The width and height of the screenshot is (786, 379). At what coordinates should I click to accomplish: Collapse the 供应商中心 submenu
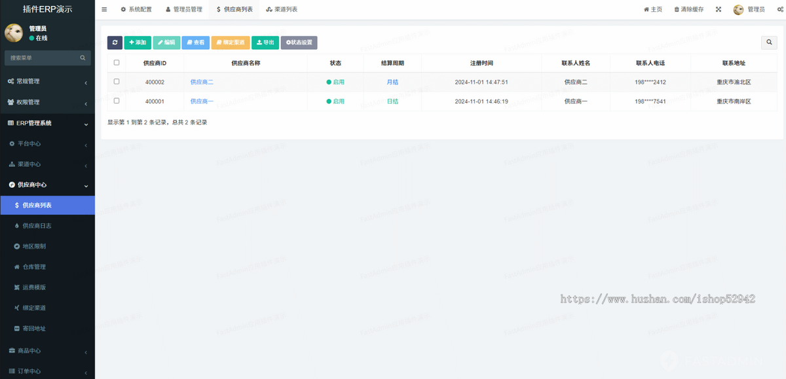click(x=47, y=185)
